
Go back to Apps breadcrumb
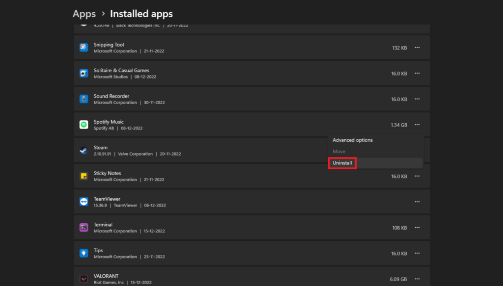coord(84,14)
